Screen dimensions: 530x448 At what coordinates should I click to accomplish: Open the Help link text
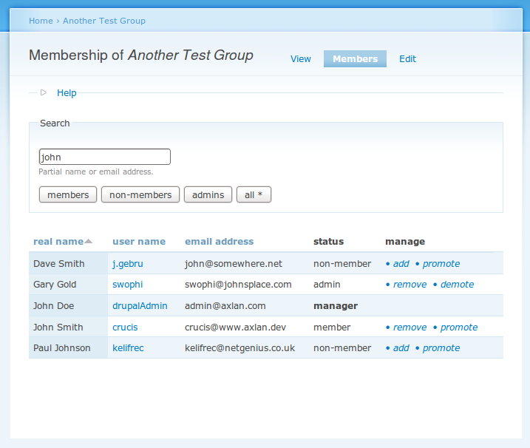[67, 93]
